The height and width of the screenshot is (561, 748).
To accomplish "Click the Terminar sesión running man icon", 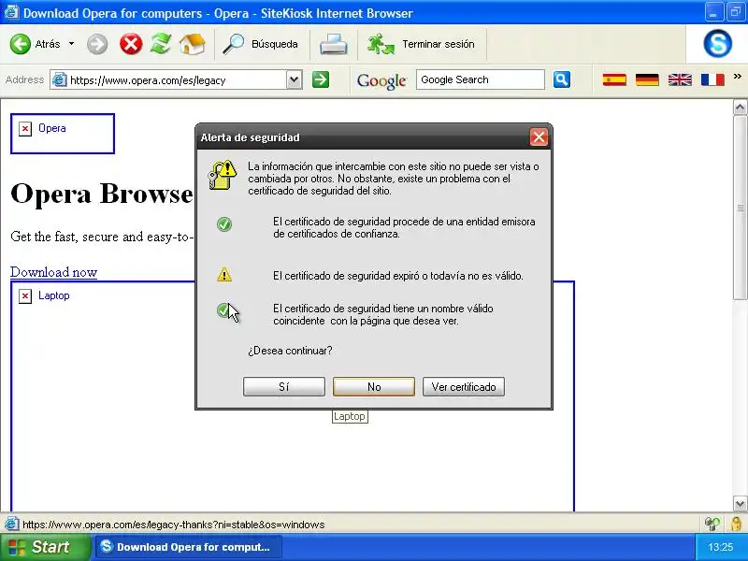I will click(381, 44).
